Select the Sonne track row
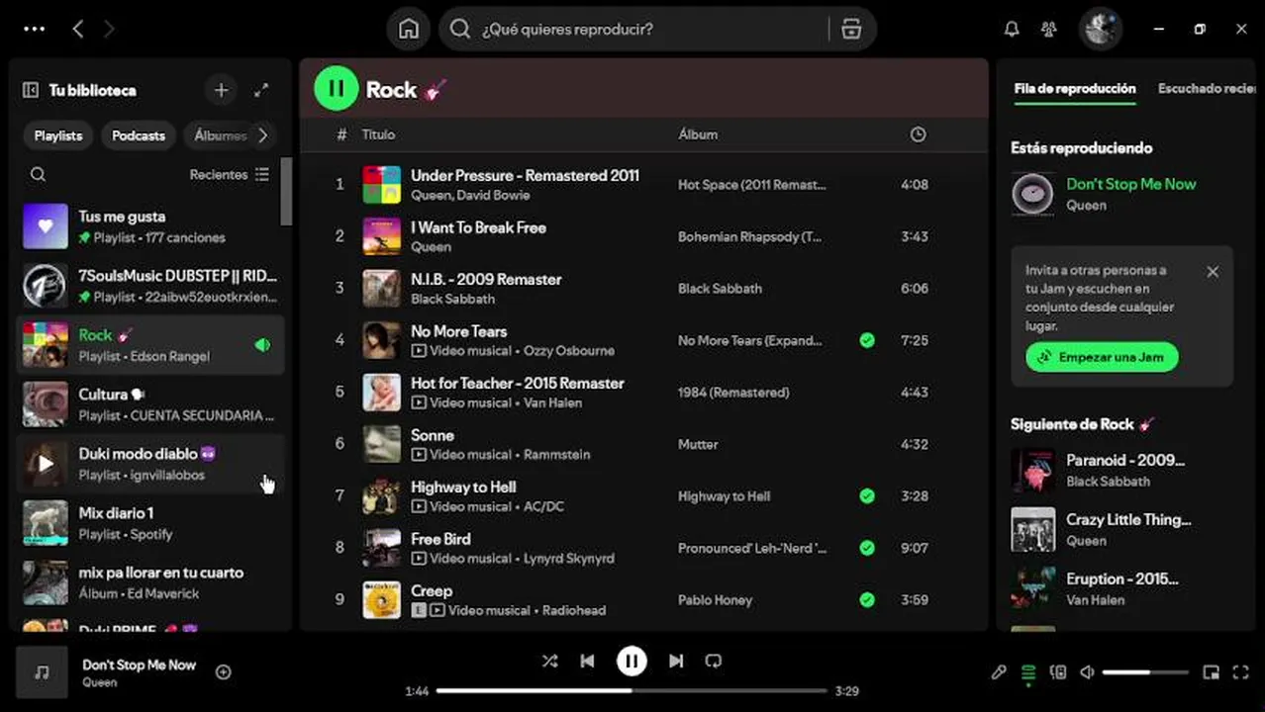 click(x=643, y=444)
